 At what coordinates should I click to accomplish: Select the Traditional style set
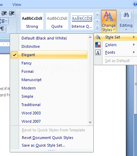point(49,105)
